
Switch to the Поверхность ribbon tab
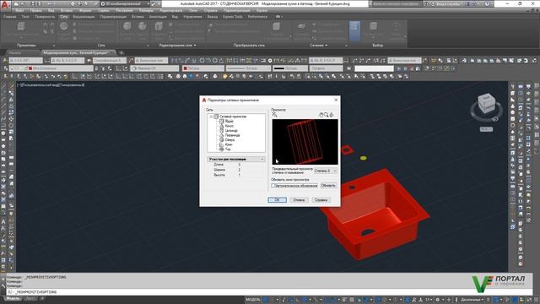click(x=45, y=17)
